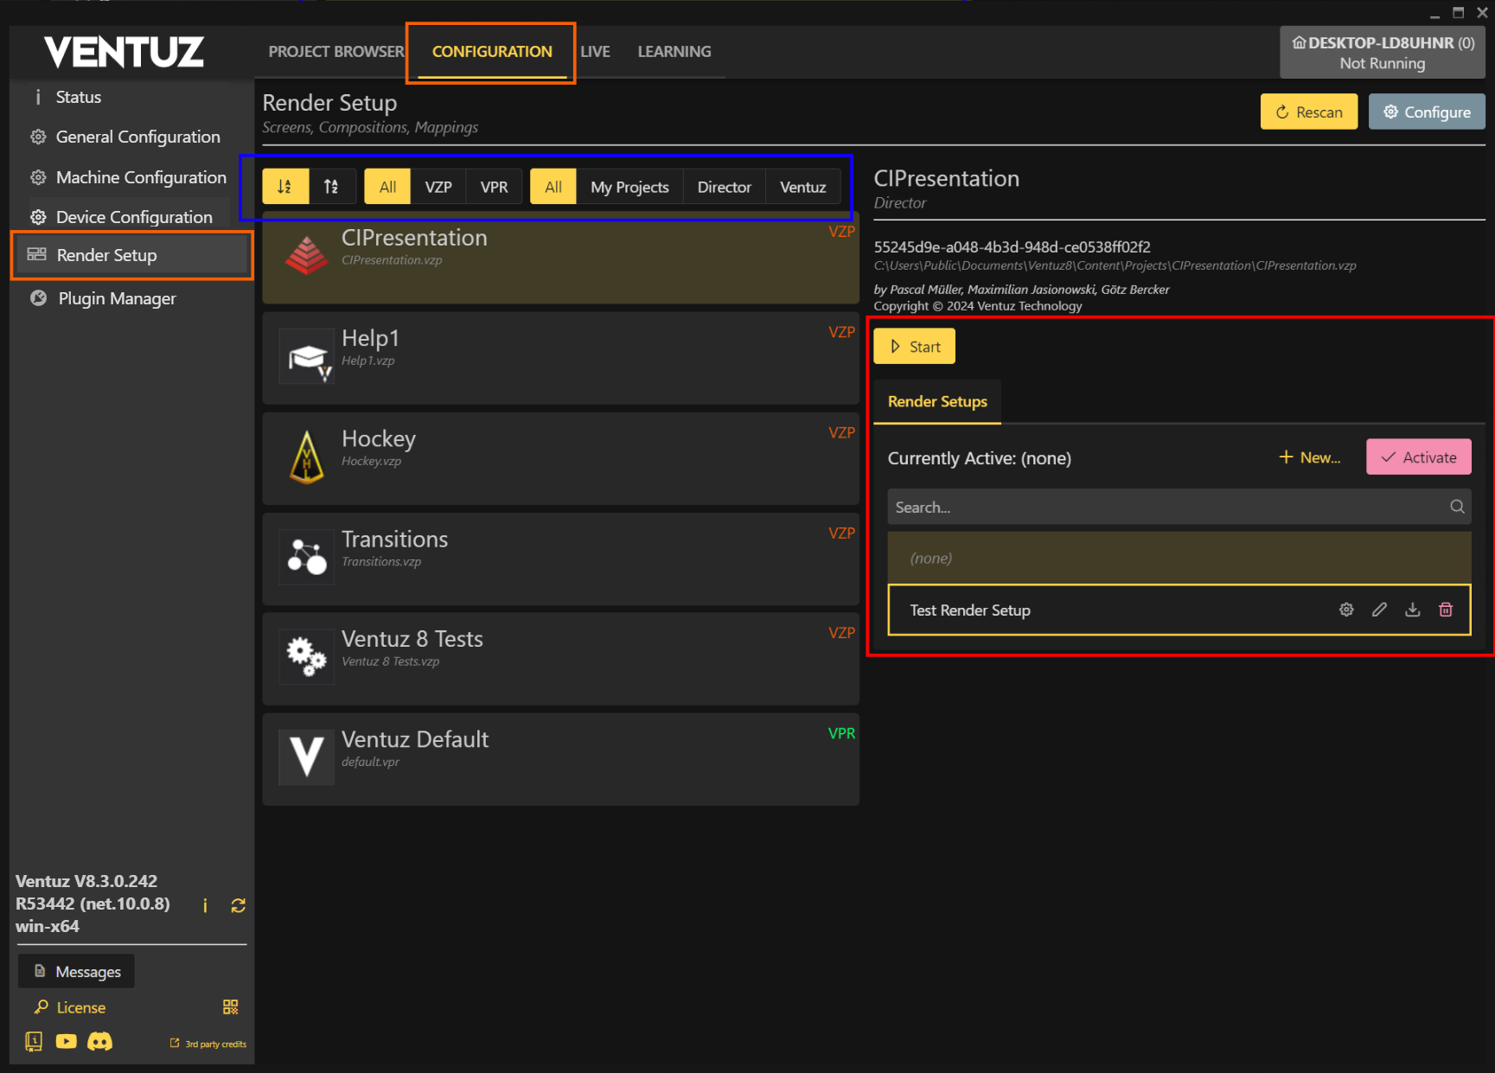
Task: Select the Hockey project in list
Action: click(x=560, y=458)
